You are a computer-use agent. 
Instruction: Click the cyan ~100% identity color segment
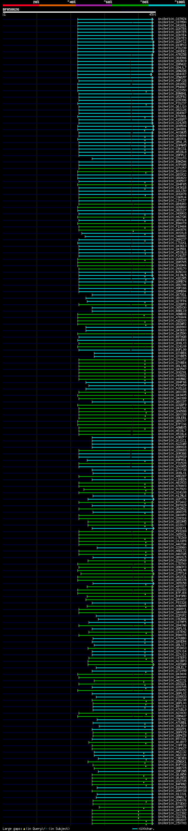point(167,5)
